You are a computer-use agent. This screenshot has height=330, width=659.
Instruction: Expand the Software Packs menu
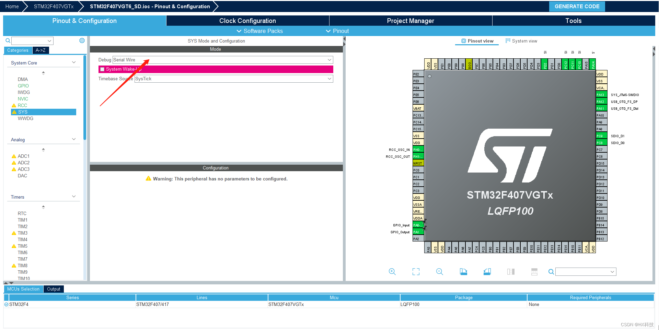click(x=259, y=31)
